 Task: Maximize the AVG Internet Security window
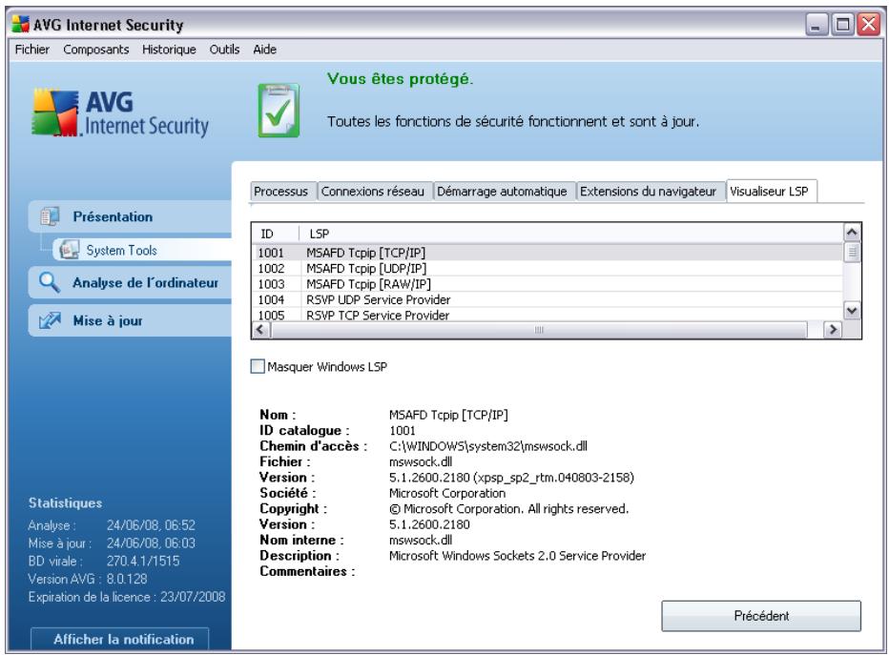click(843, 25)
